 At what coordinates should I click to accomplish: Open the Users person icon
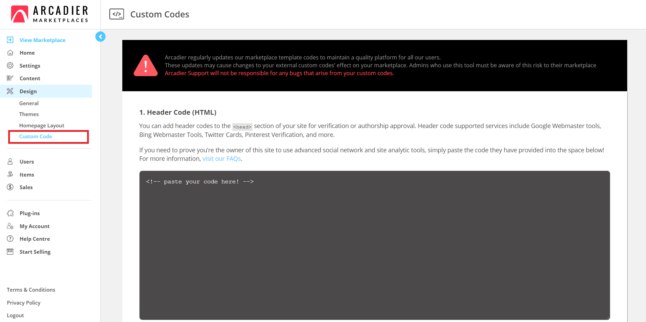pyautogui.click(x=10, y=161)
